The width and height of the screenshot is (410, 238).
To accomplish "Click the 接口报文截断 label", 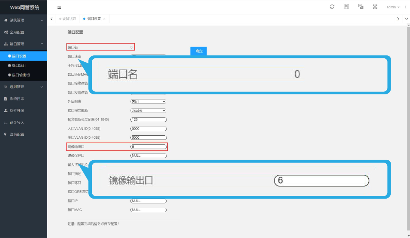I will click(78, 111).
